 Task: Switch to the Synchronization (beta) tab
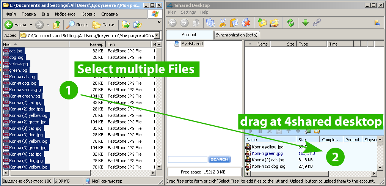coord(237,35)
